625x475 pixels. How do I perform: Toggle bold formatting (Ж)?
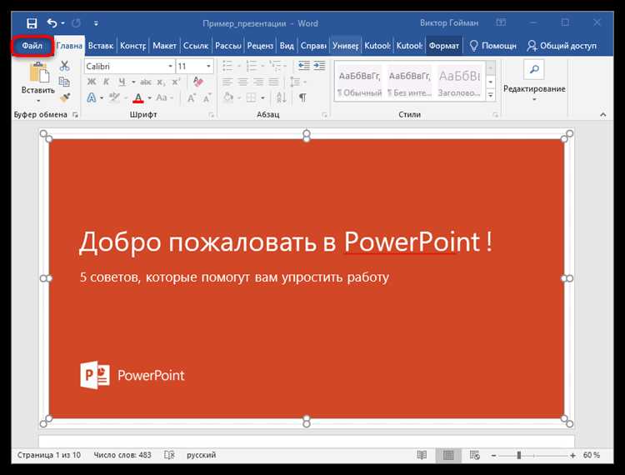[92, 82]
